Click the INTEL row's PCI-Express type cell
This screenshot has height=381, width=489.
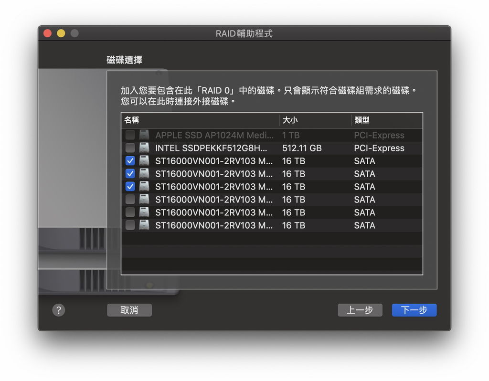[379, 148]
